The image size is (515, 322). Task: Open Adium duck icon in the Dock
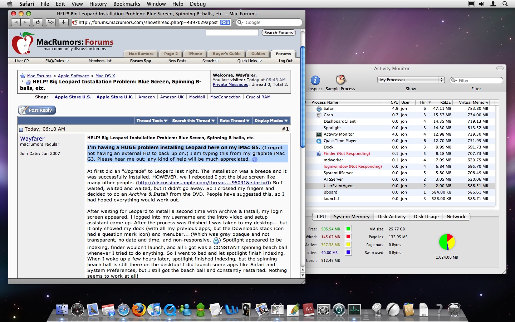[x=201, y=310]
